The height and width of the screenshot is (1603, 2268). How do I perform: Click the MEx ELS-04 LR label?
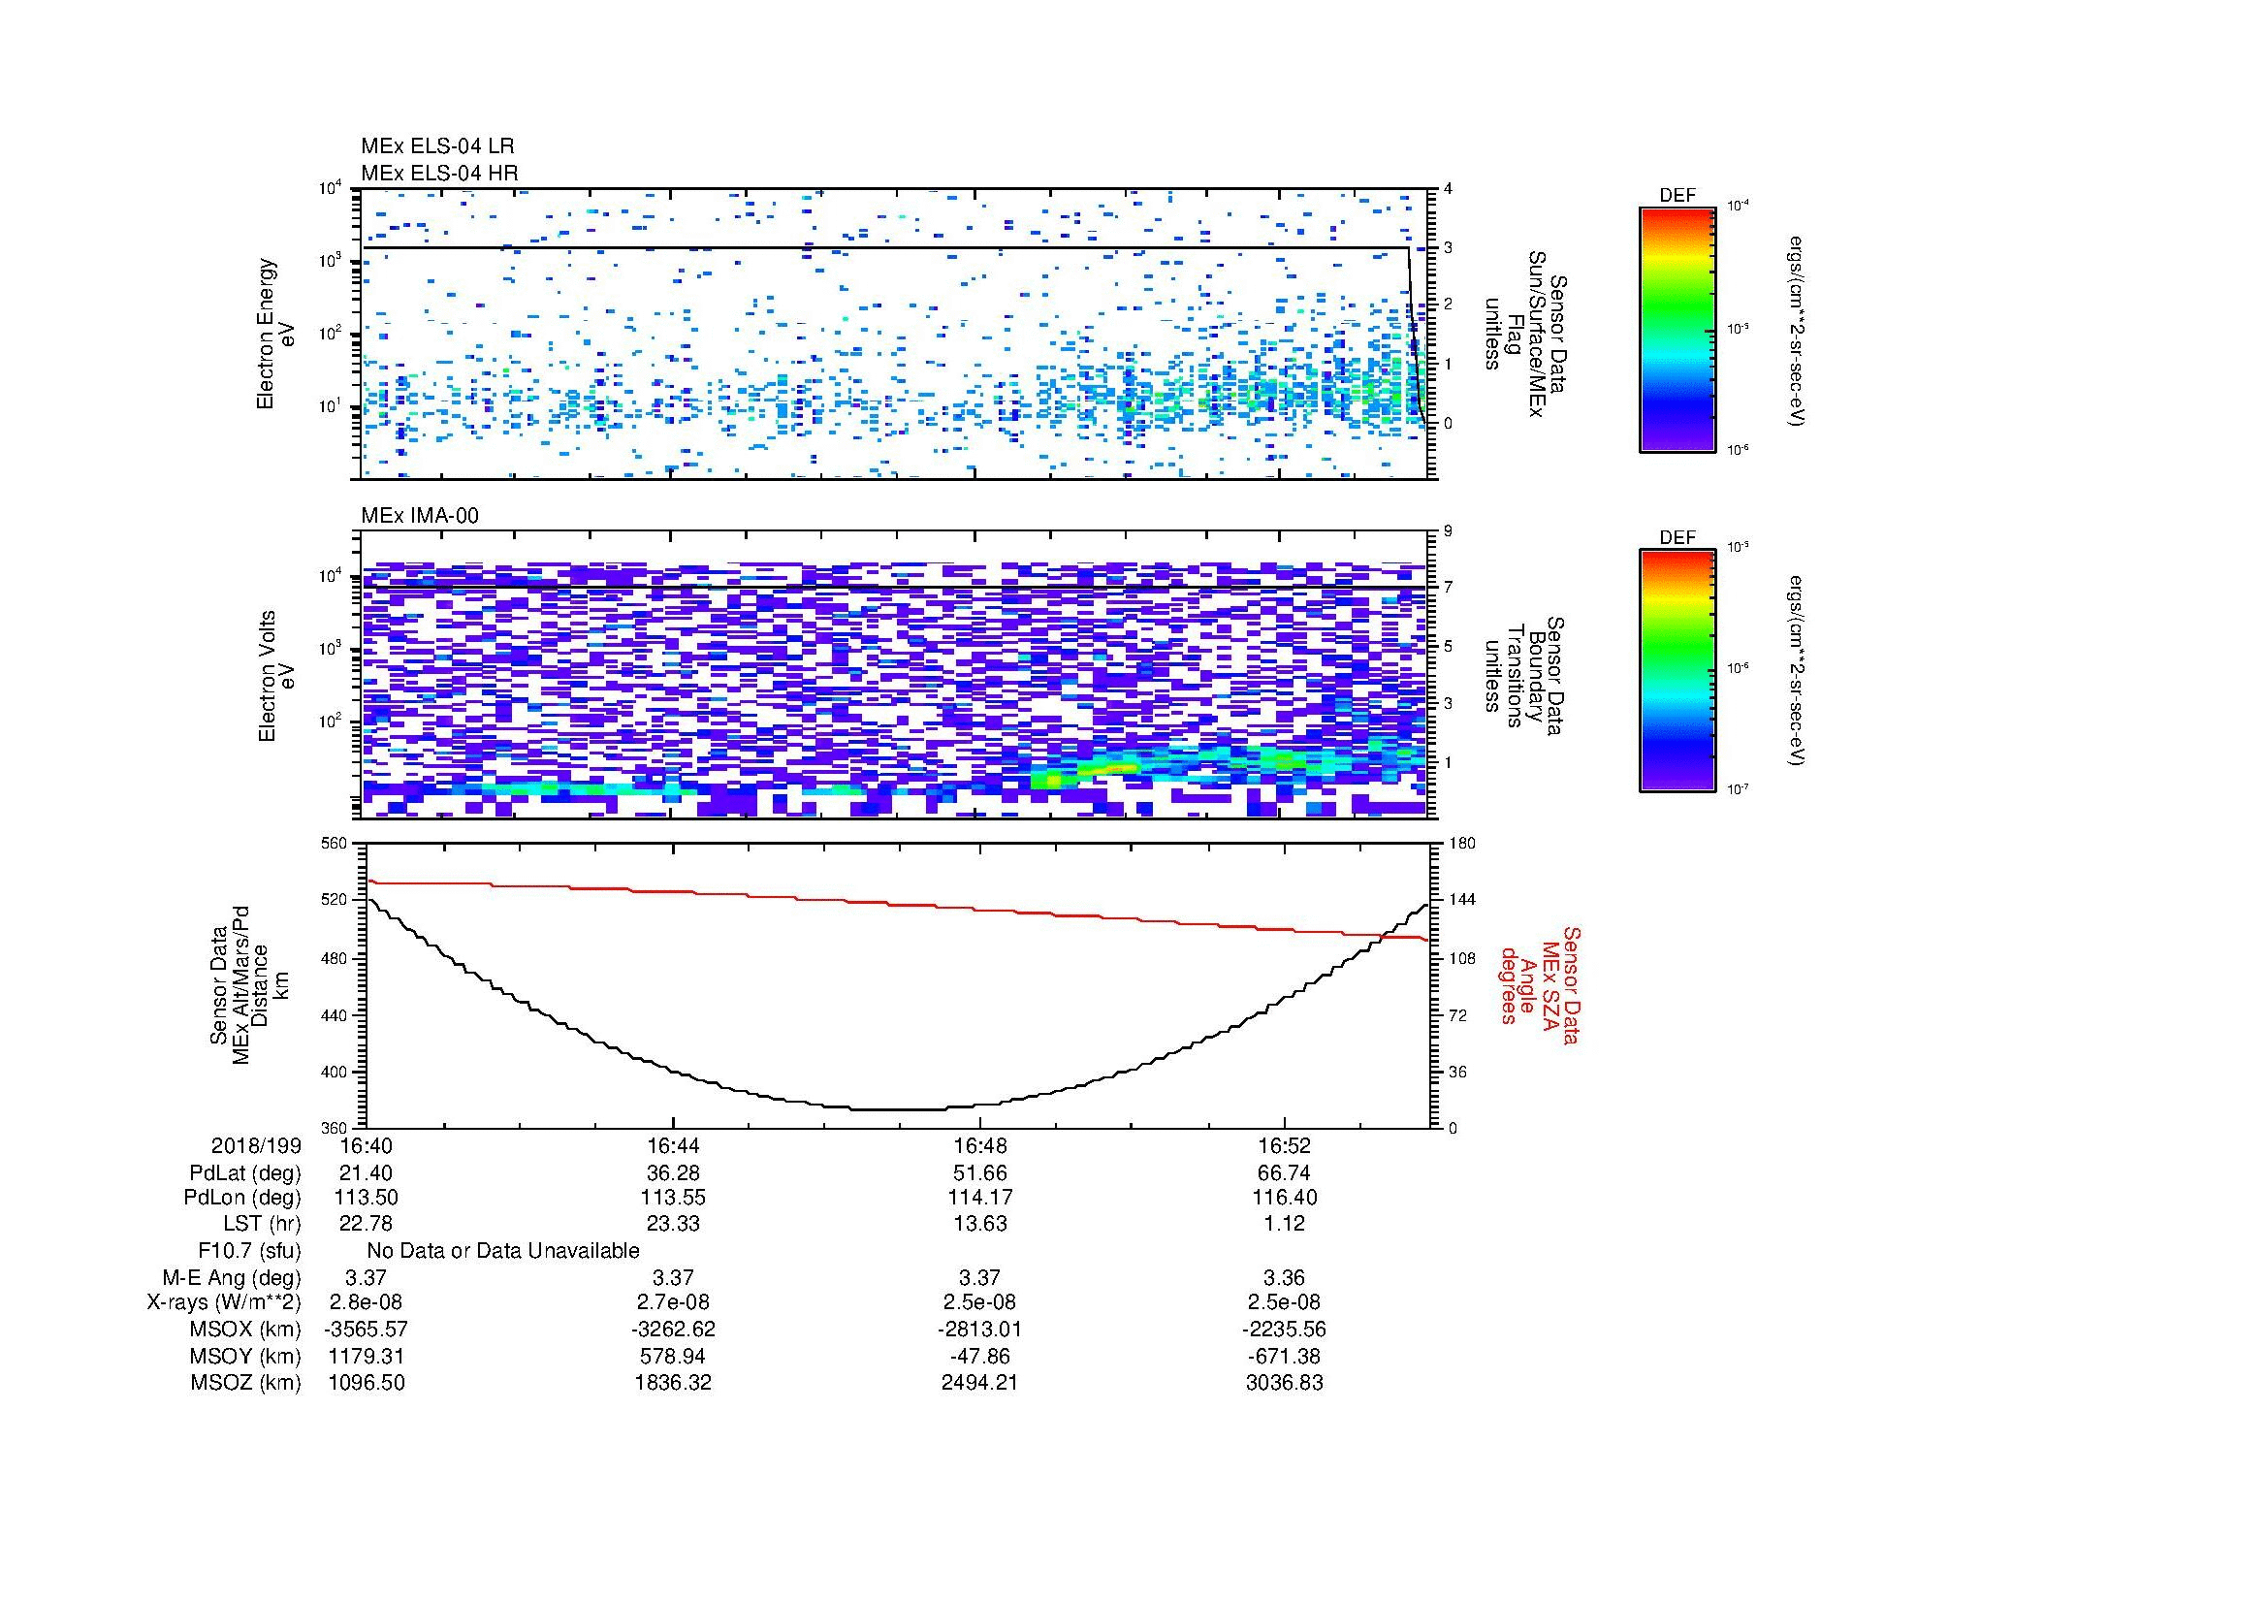(x=437, y=146)
